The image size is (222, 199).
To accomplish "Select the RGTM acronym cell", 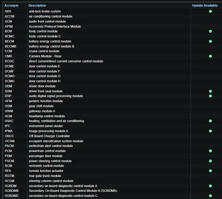I will (x=10, y=176).
